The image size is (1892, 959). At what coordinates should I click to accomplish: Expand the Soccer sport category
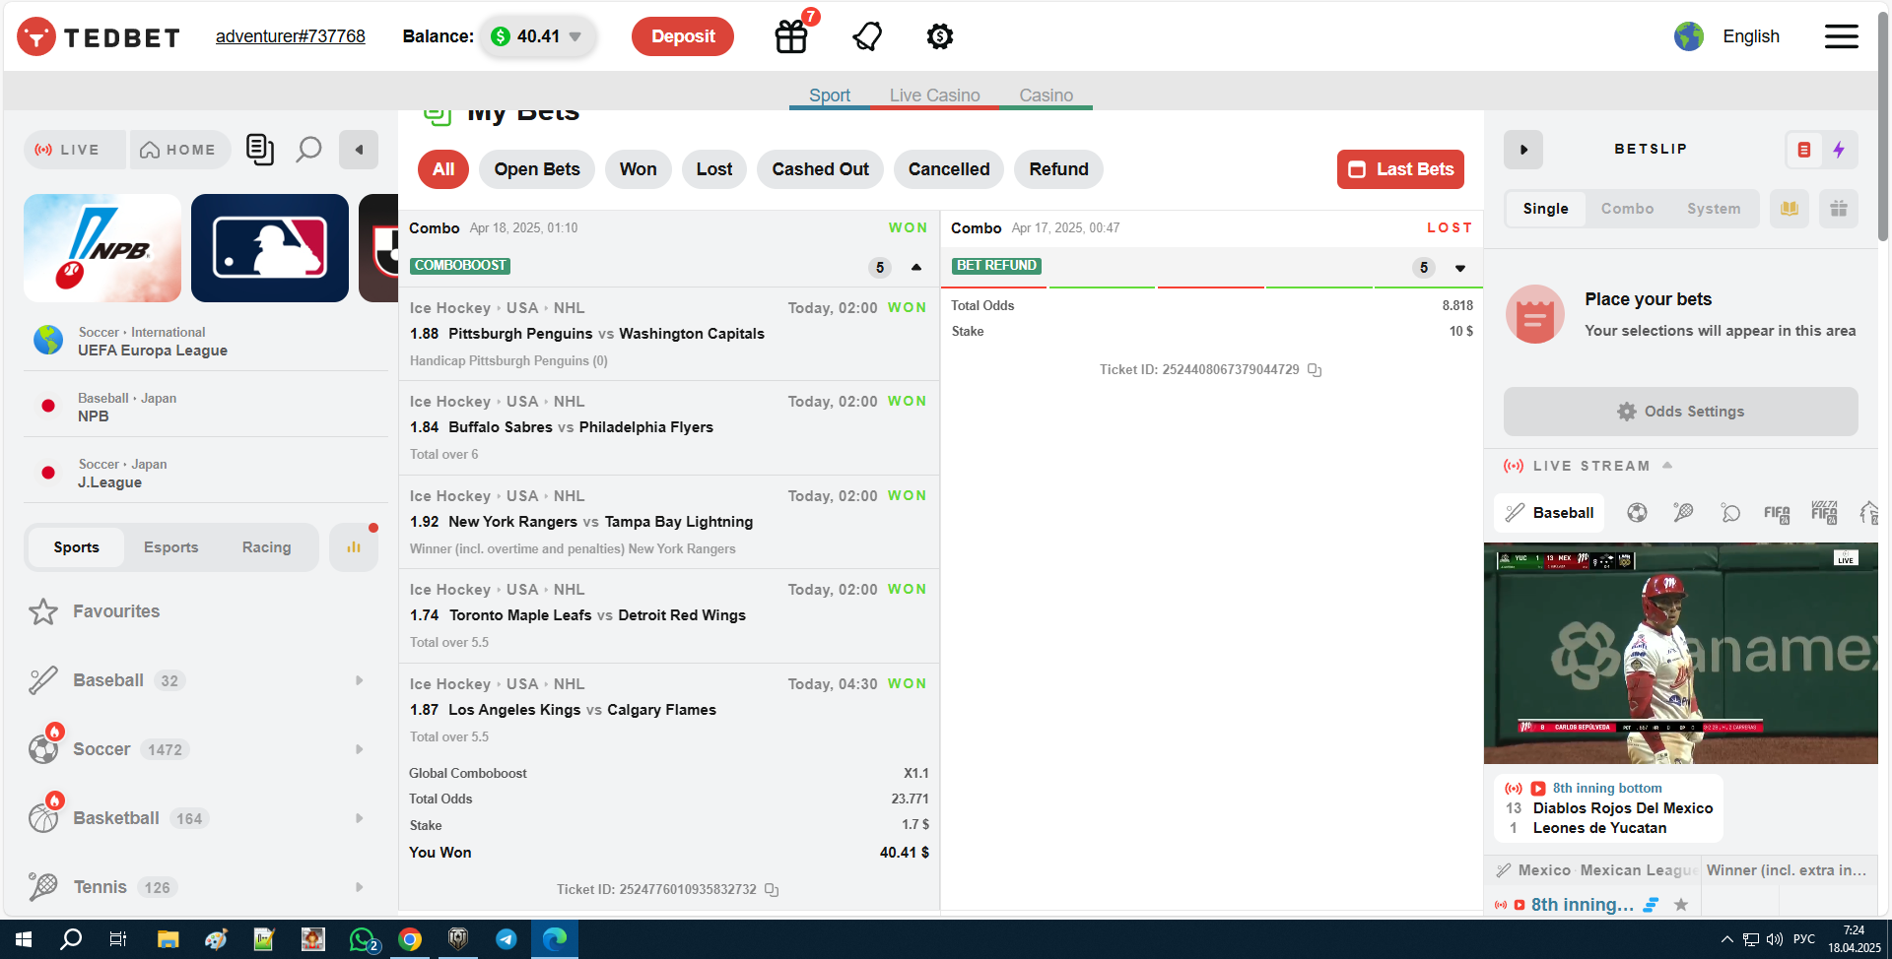pos(359,749)
